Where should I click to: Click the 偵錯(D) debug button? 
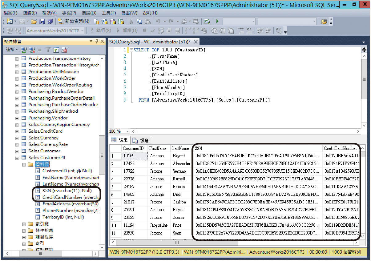(x=127, y=31)
